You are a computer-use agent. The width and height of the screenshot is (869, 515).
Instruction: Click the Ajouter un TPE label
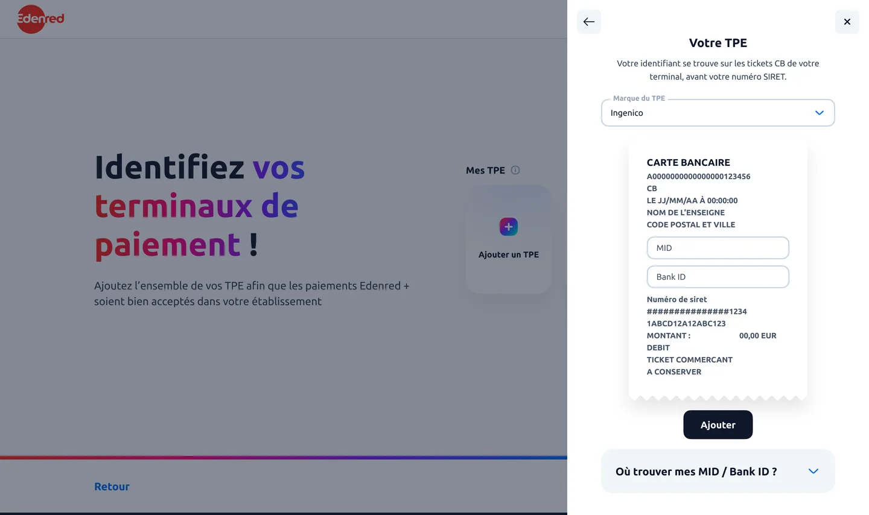point(508,254)
